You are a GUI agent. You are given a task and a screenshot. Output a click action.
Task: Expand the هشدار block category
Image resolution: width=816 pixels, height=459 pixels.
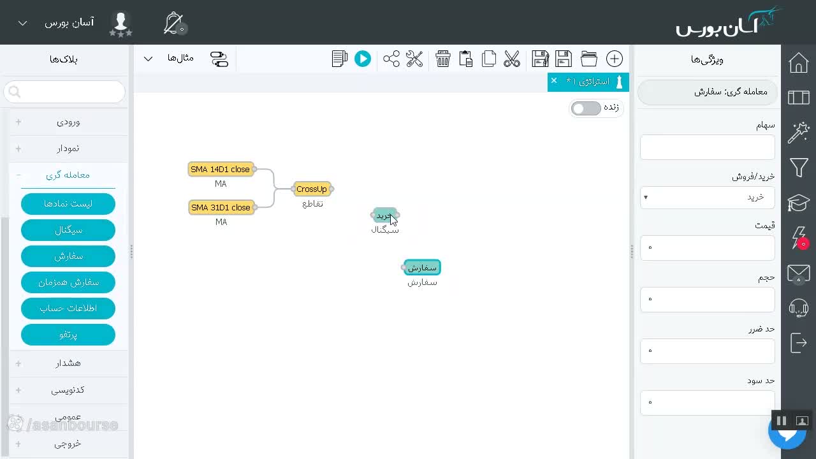[68, 363]
